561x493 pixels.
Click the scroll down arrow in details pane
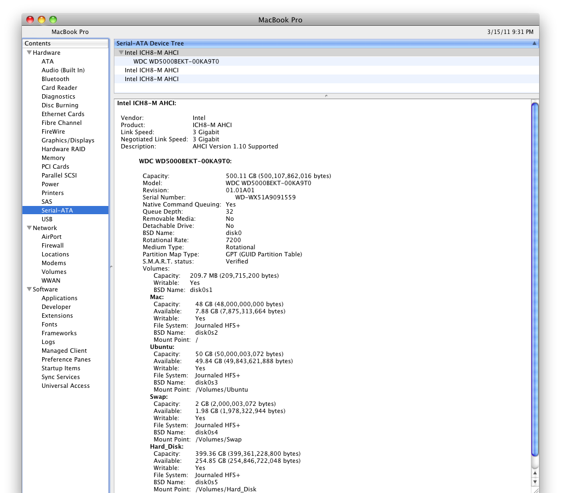coord(535,482)
